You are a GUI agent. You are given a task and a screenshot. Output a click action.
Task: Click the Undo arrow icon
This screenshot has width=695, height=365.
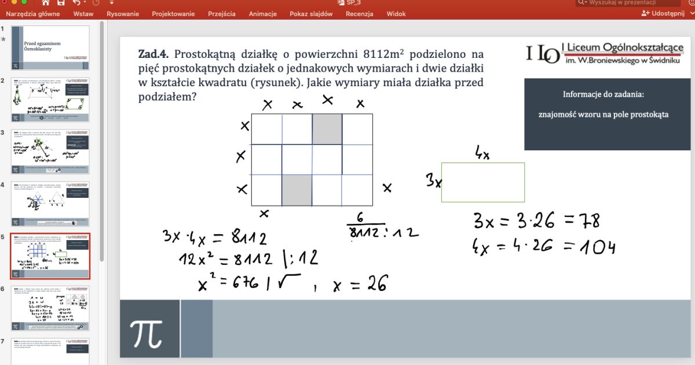point(76,3)
